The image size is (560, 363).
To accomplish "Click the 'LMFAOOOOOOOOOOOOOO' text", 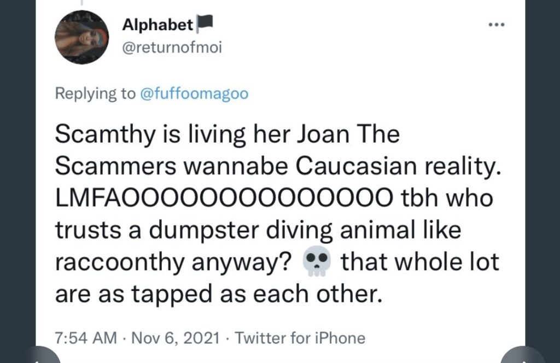I will 223,199.
